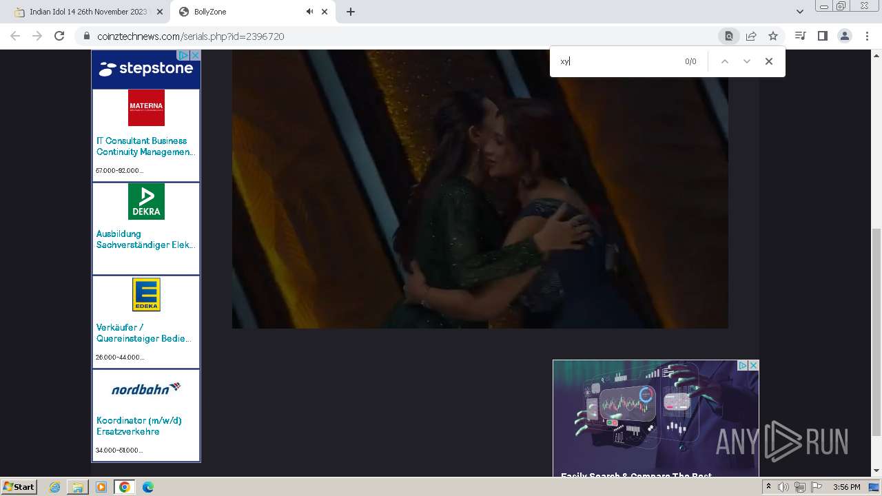Close the Indian Idol 14 tab
The height and width of the screenshot is (496, 882).
(160, 12)
